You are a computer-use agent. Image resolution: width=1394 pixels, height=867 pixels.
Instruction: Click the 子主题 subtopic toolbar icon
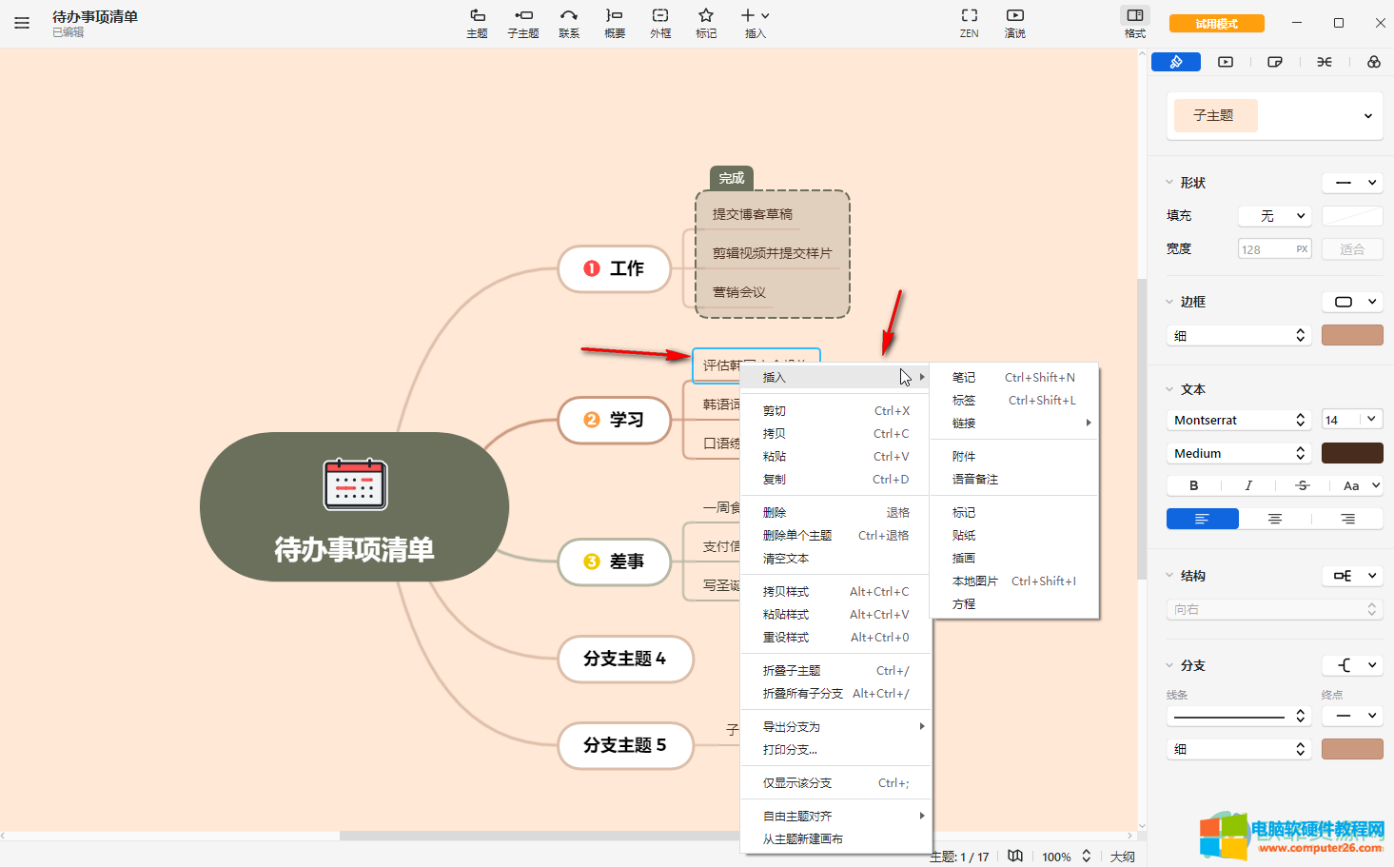[x=523, y=23]
